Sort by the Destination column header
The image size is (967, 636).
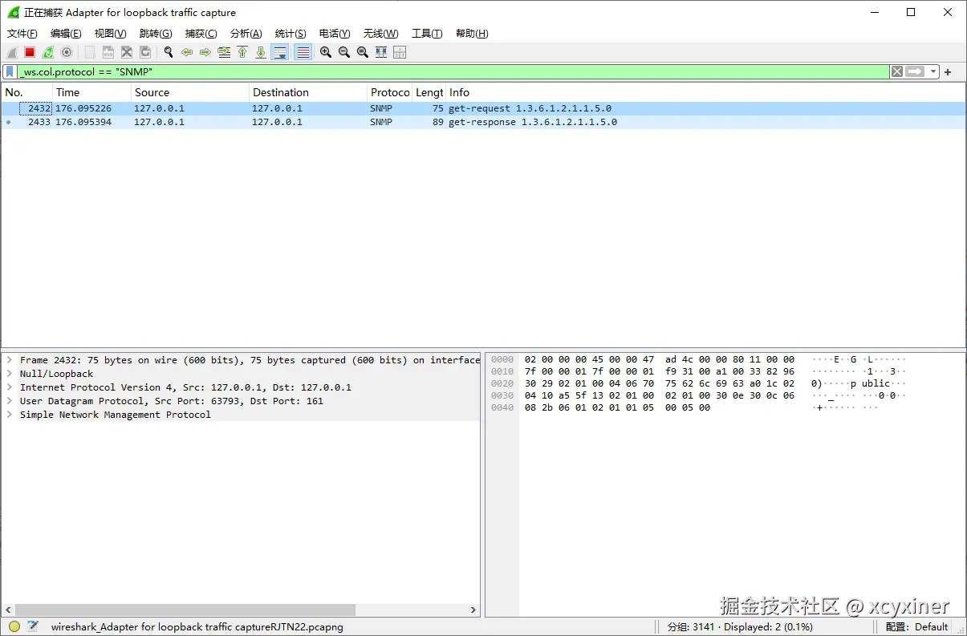coord(308,92)
